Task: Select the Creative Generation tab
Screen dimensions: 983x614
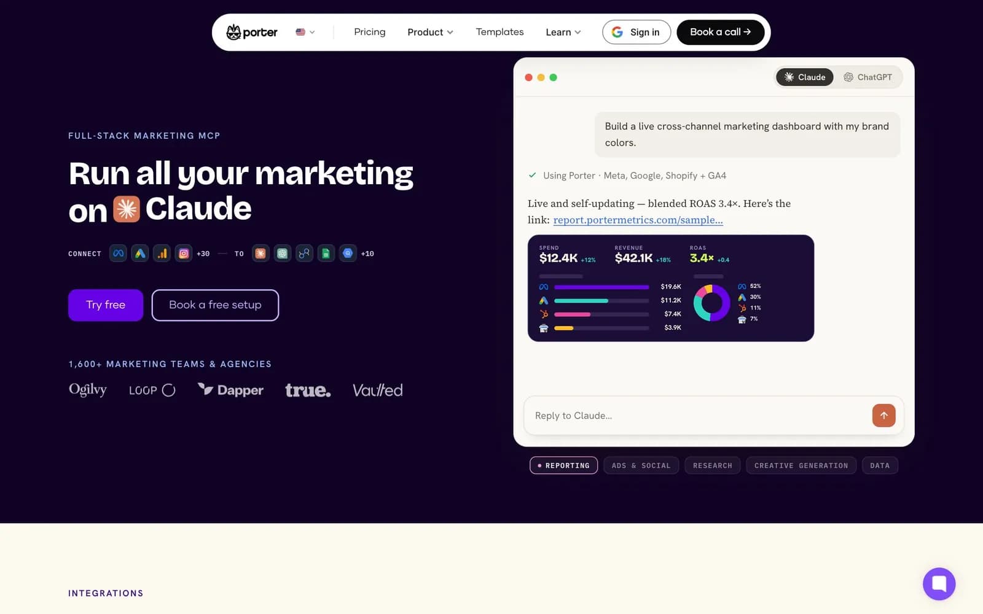Action: (801, 465)
